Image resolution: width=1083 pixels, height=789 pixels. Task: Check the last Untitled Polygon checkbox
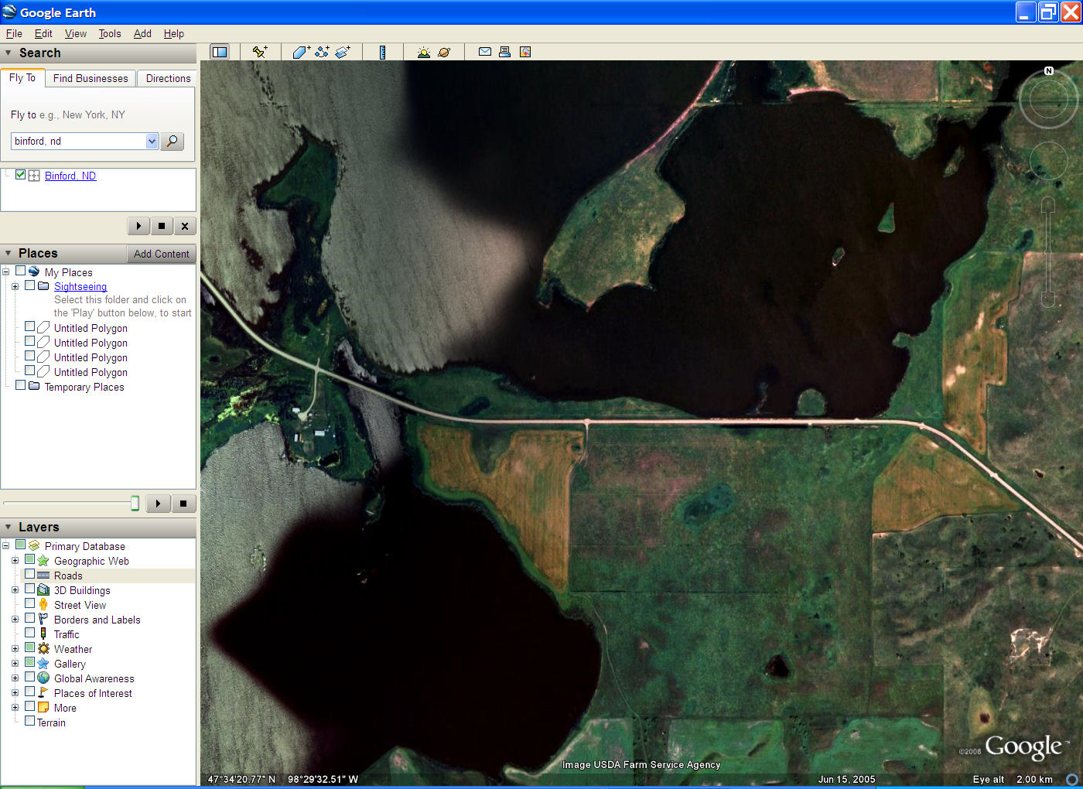[29, 371]
